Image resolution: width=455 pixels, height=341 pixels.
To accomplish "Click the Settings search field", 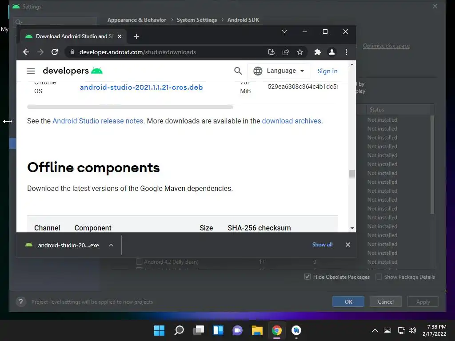I will tap(55, 22).
